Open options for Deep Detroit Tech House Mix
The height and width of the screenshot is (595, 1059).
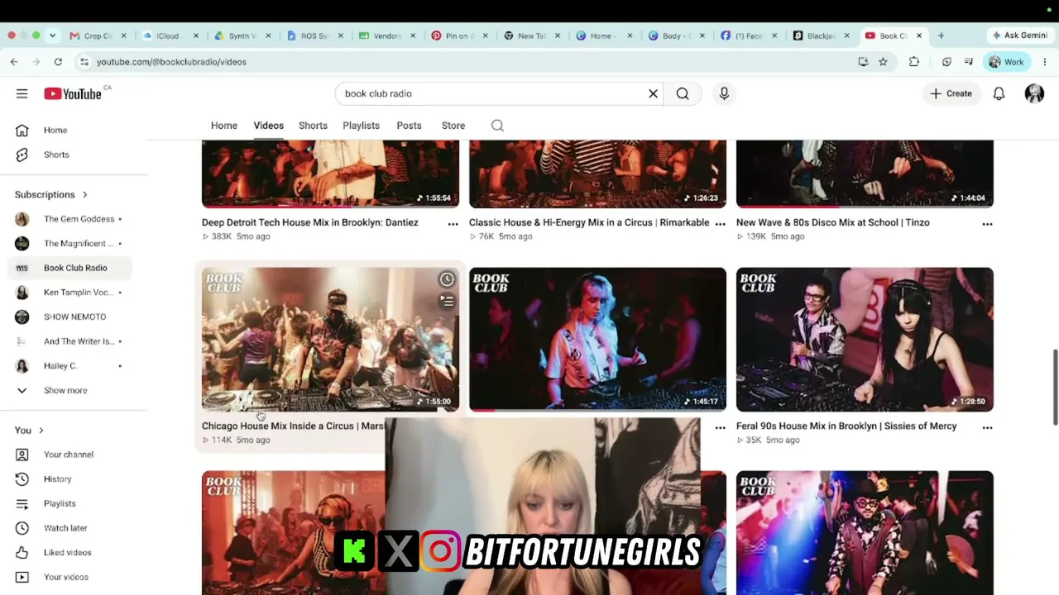click(x=453, y=224)
